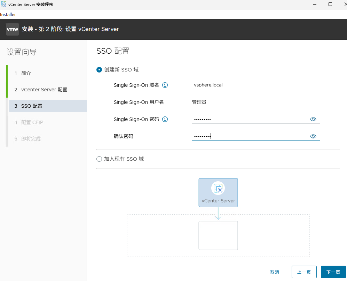Reveal the 确认密码 field with eye icon
This screenshot has height=281, width=347.
click(x=313, y=136)
